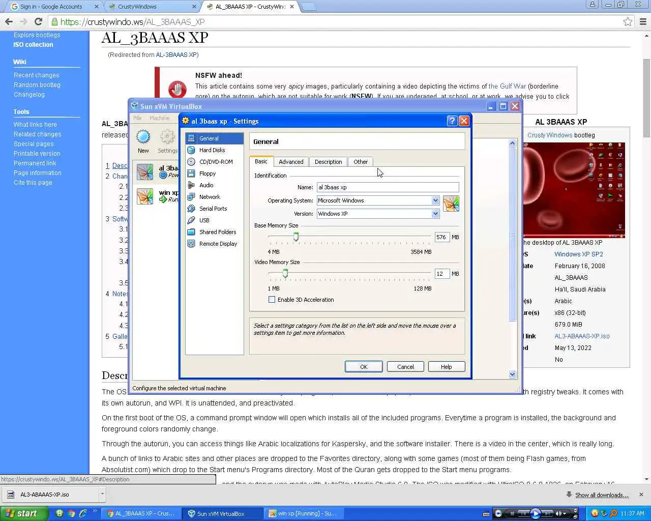Viewport: 651px width, 521px height.
Task: Click on-screen keyboard icon in taskbar
Action: (486, 514)
